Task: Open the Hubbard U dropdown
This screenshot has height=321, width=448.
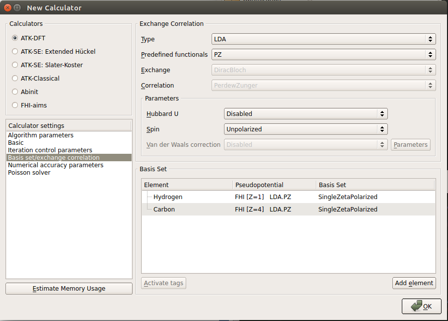Action: tap(306, 114)
